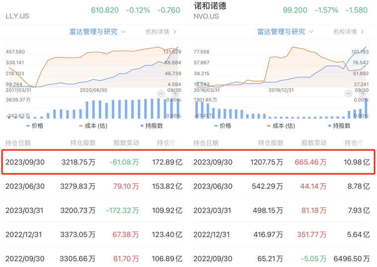The height and width of the screenshot is (267, 377).
Task: Click 股数变动 column header in NVO table
Action: click(x=314, y=143)
